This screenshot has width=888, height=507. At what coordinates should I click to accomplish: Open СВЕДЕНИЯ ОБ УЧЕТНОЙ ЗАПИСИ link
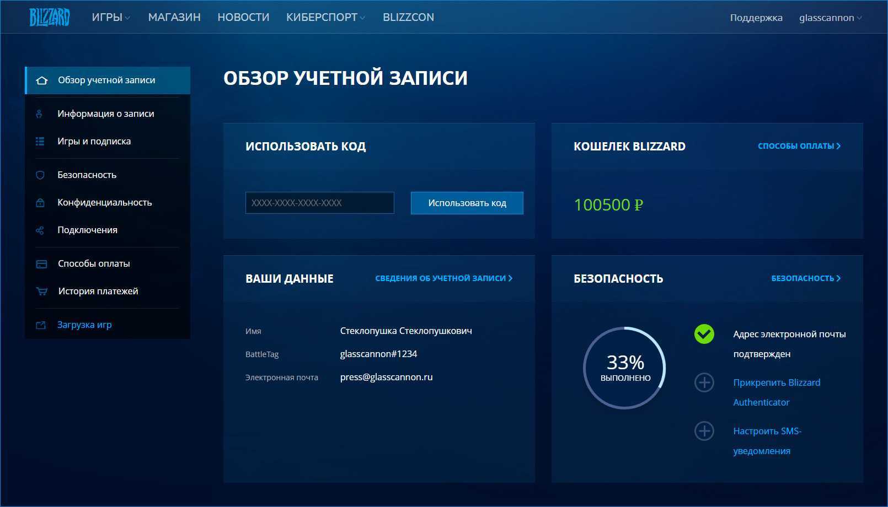(444, 278)
